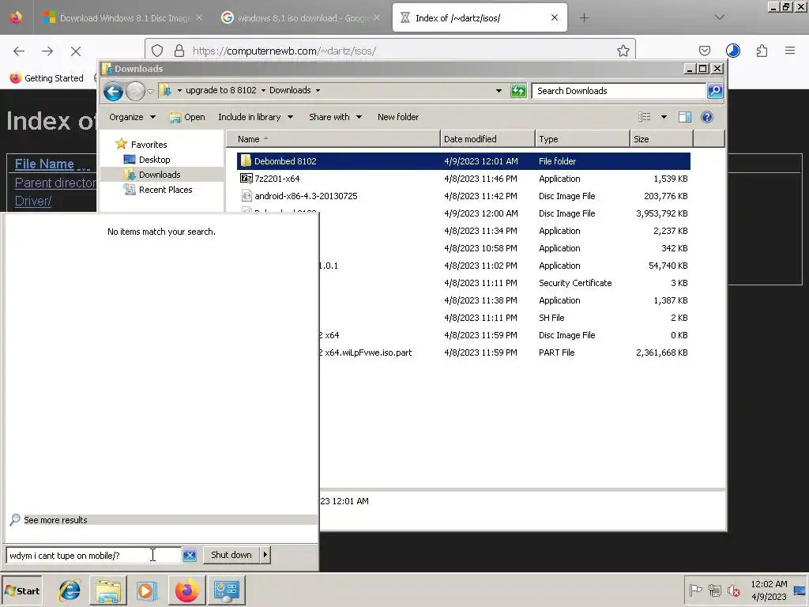Expand breadcrumb arrow after upgrade to 8 8102
Viewport: 809px width, 607px height.
[x=263, y=90]
